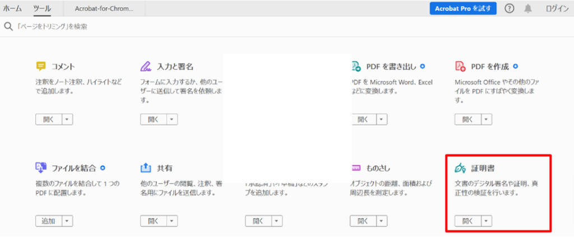Viewport: 574px width, 237px height.
Task: Open the Acrobat-for-Chrom... document tab
Action: click(104, 9)
